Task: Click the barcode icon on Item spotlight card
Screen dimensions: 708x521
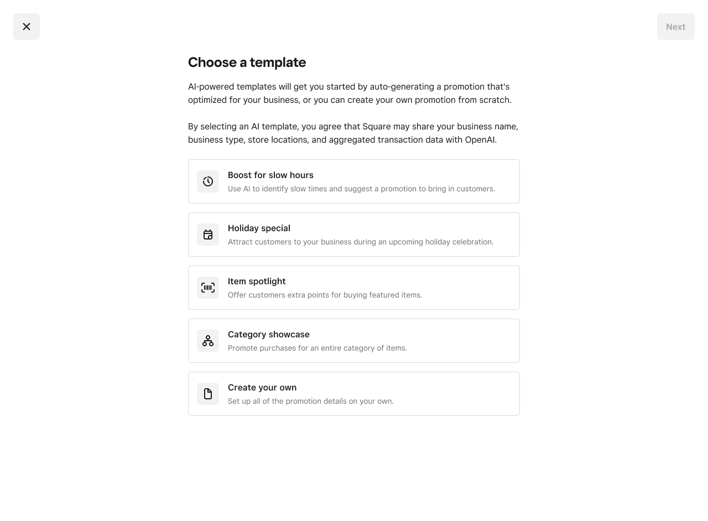Action: [208, 288]
